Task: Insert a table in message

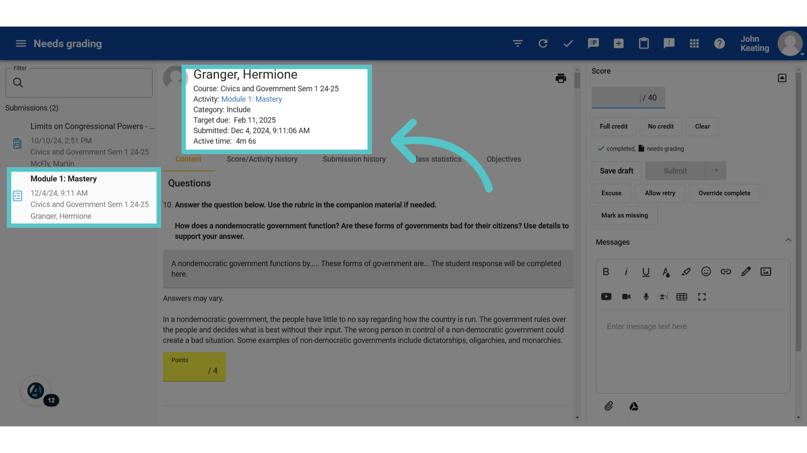Action: (682, 297)
